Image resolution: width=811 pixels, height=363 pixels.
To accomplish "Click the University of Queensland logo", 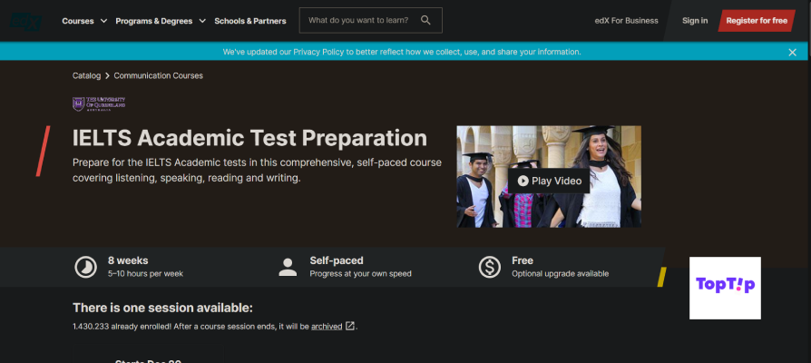I will pyautogui.click(x=99, y=103).
